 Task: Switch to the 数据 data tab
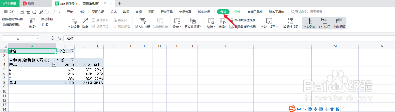(x=126, y=12)
